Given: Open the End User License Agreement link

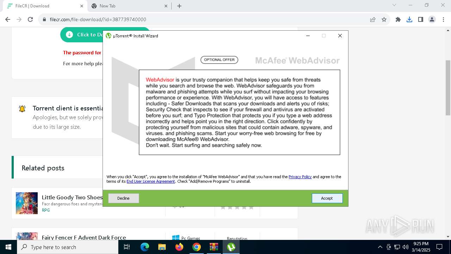Looking at the screenshot, I should tap(151, 181).
